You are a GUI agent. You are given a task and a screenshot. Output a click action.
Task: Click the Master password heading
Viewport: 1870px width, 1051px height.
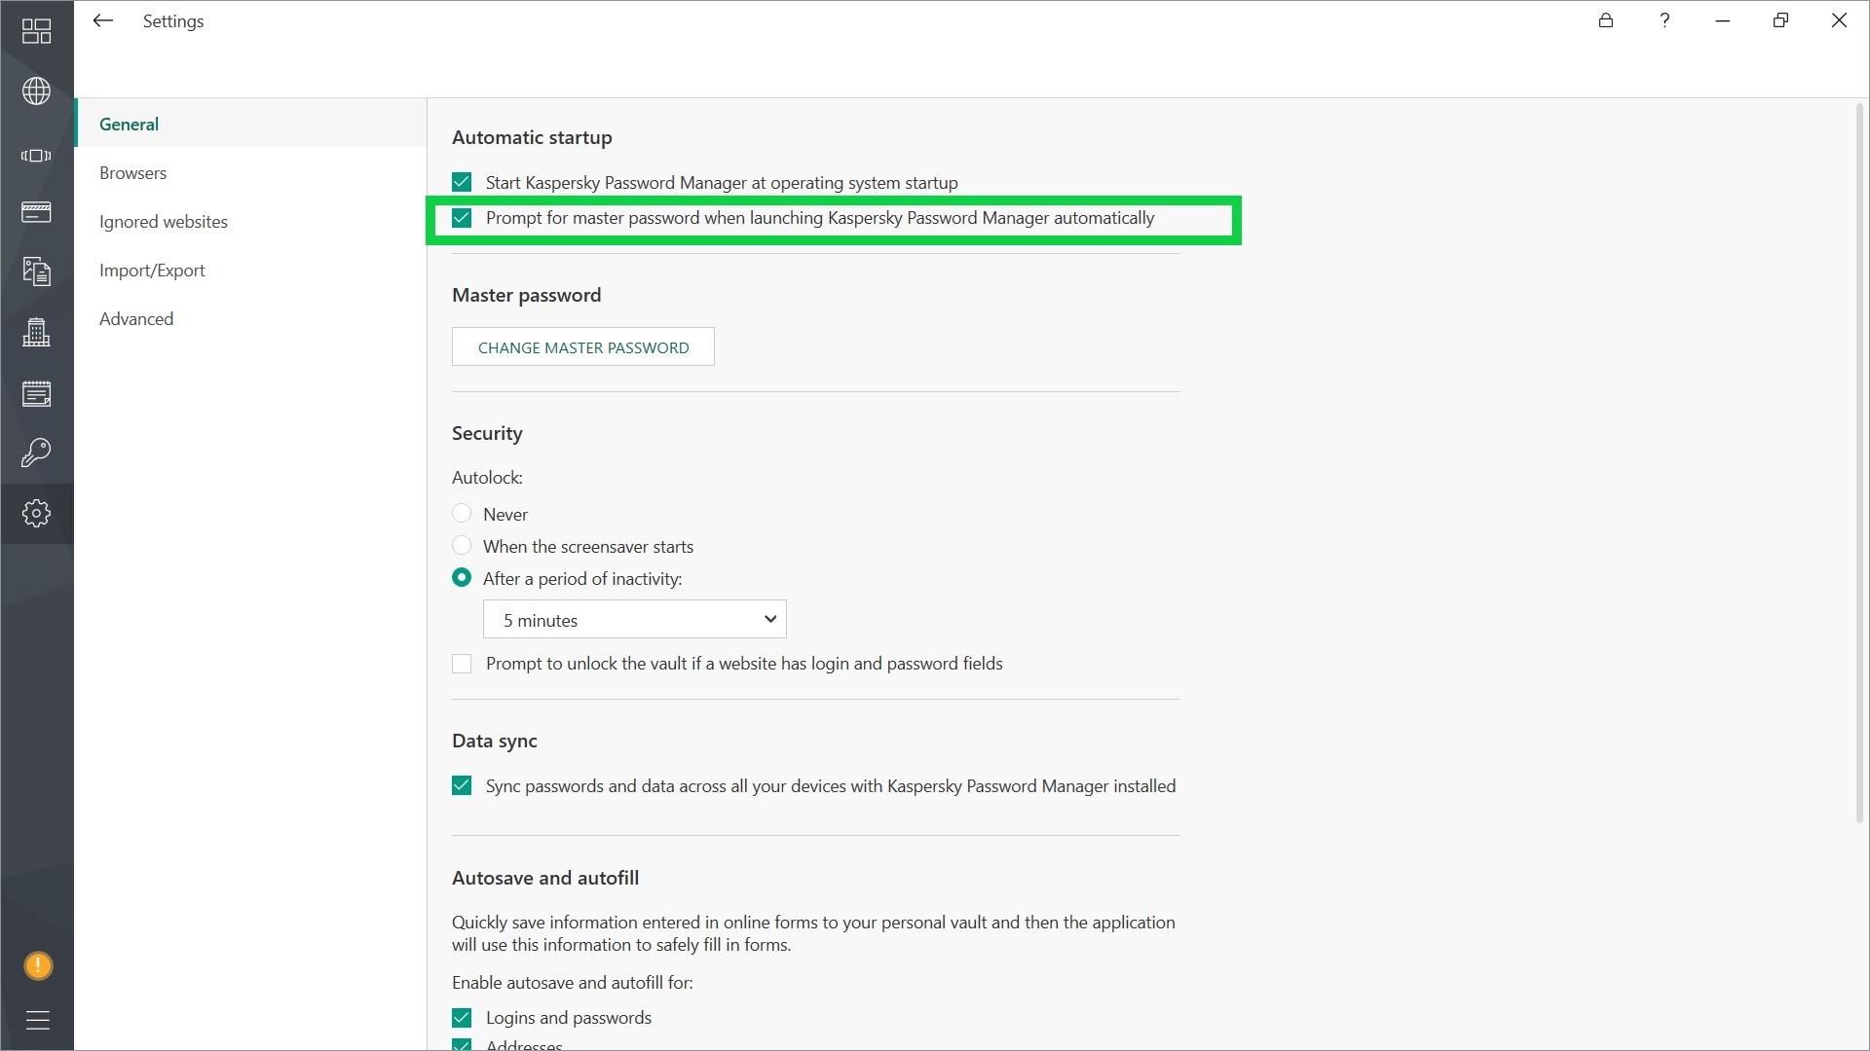coord(527,295)
